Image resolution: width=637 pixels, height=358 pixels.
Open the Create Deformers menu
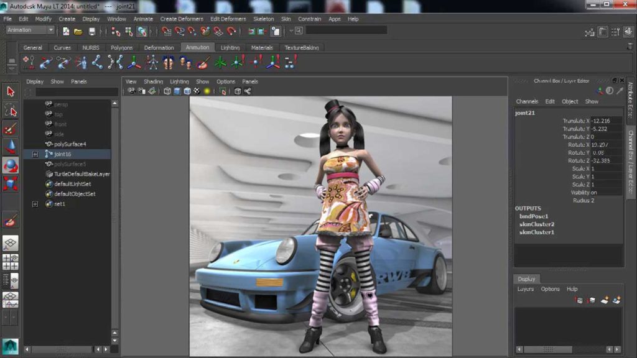pos(181,19)
